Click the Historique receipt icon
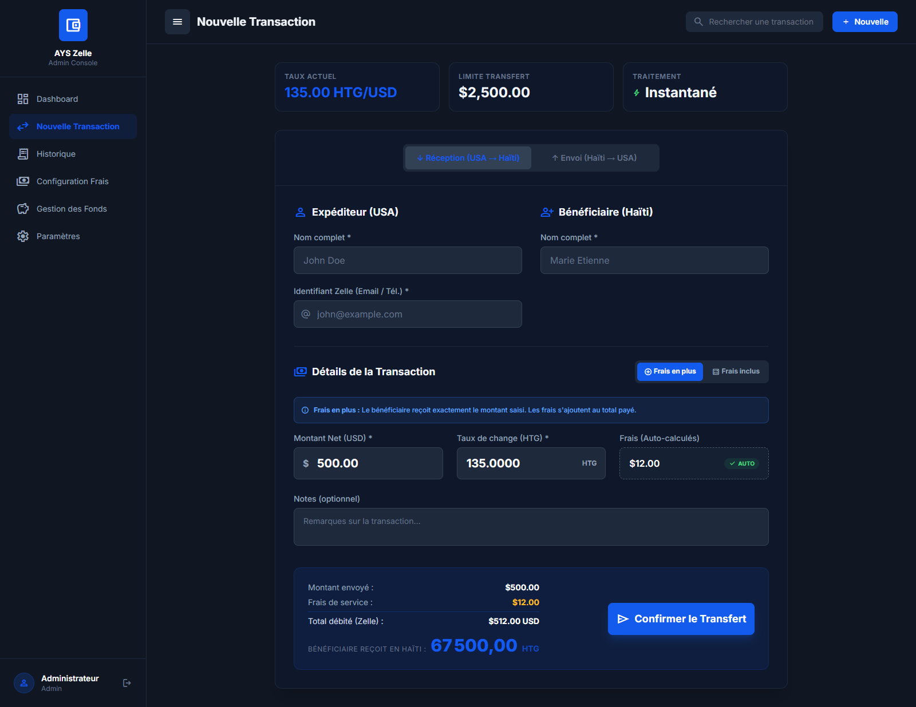 point(23,154)
